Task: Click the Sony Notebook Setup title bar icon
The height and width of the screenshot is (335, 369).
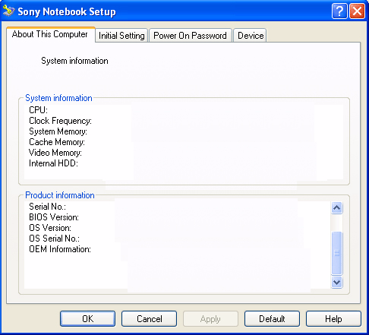Action: 8,11
